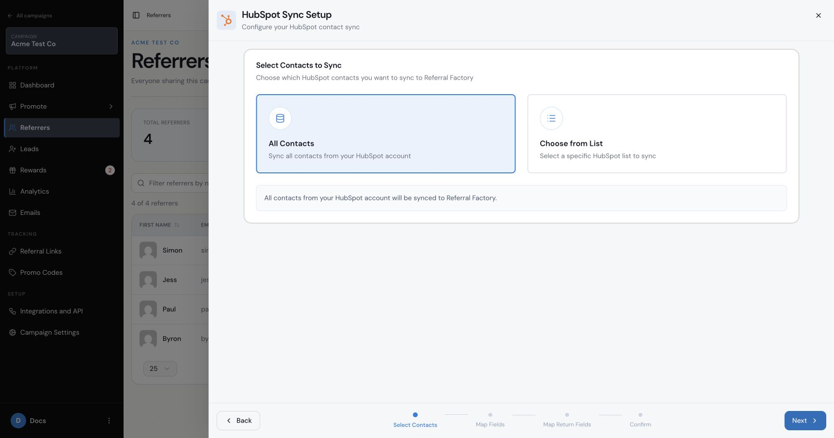834x438 pixels.
Task: Click the Back button
Action: [x=238, y=421]
